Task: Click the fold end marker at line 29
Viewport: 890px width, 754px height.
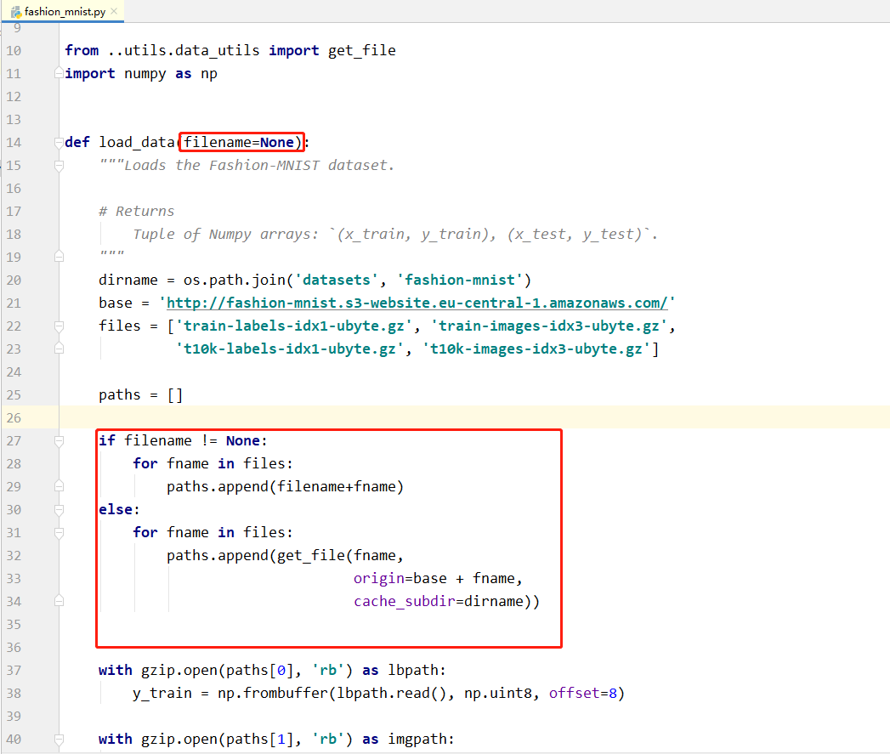Action: click(59, 486)
